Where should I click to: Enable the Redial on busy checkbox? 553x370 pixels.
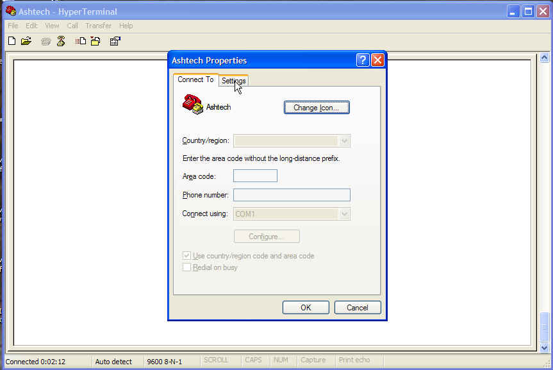point(187,267)
